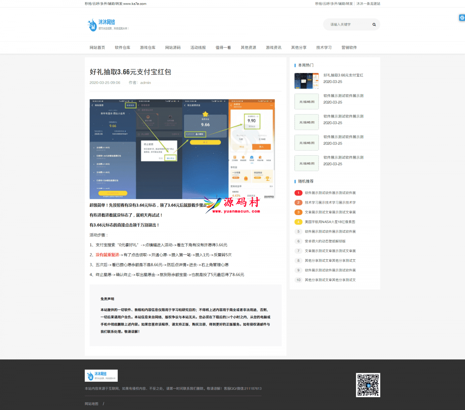Go to the 游戏资讯 menu item
465x410 pixels.
coord(274,48)
